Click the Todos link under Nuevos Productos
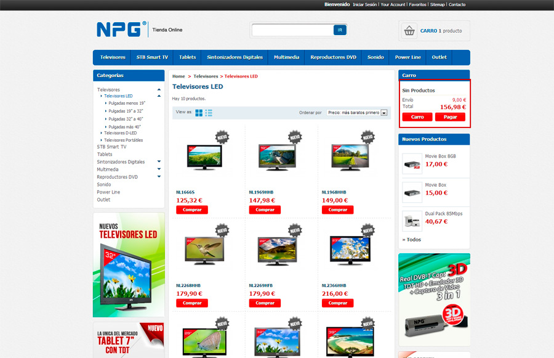 tap(412, 240)
